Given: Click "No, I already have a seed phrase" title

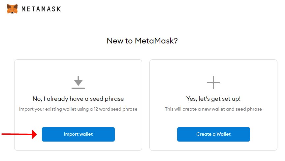Looking at the screenshot, I should [78, 99].
